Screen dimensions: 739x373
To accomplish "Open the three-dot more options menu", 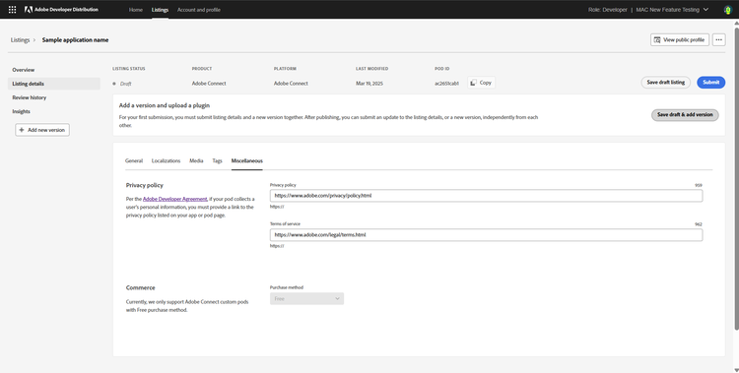I will point(718,40).
